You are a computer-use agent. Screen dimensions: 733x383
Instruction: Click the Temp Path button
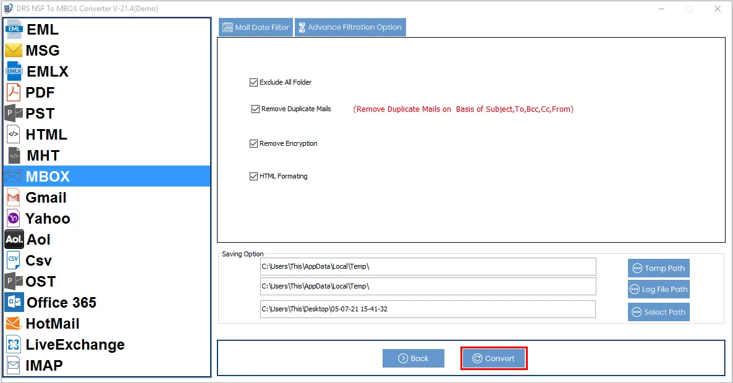(x=659, y=268)
